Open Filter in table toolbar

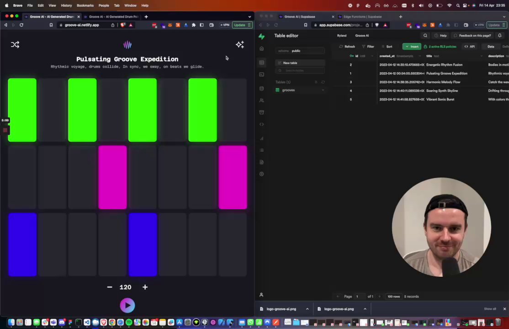pos(368,47)
